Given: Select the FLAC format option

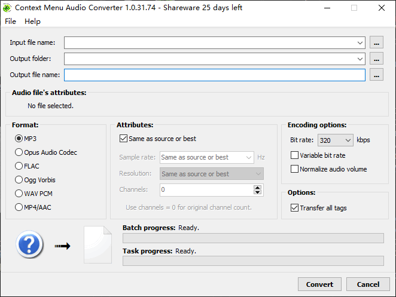Looking at the screenshot, I should coord(19,166).
